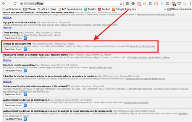This screenshot has width=192, height=122.
Task: Open the TENAA bookmark folder
Action: pyautogui.click(x=29, y=9)
